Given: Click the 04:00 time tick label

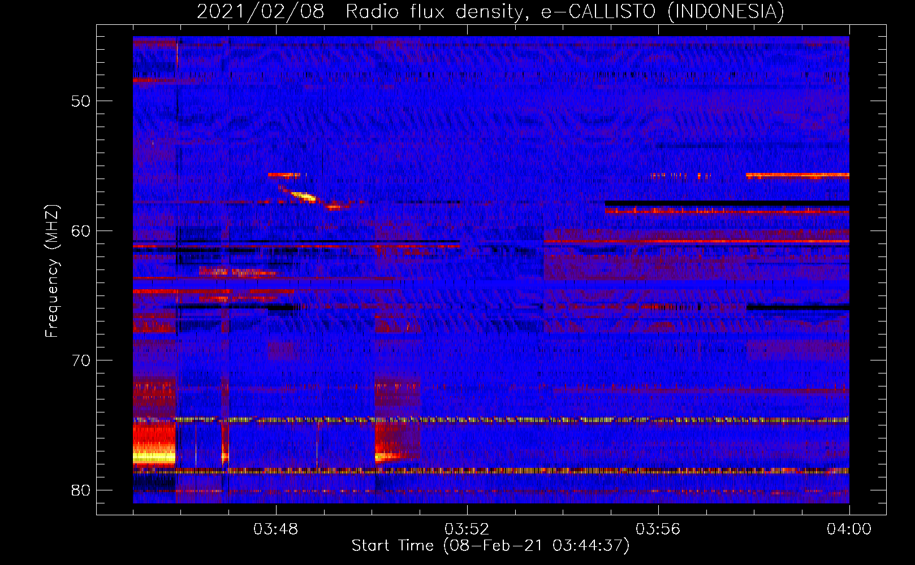Looking at the screenshot, I should (849, 529).
